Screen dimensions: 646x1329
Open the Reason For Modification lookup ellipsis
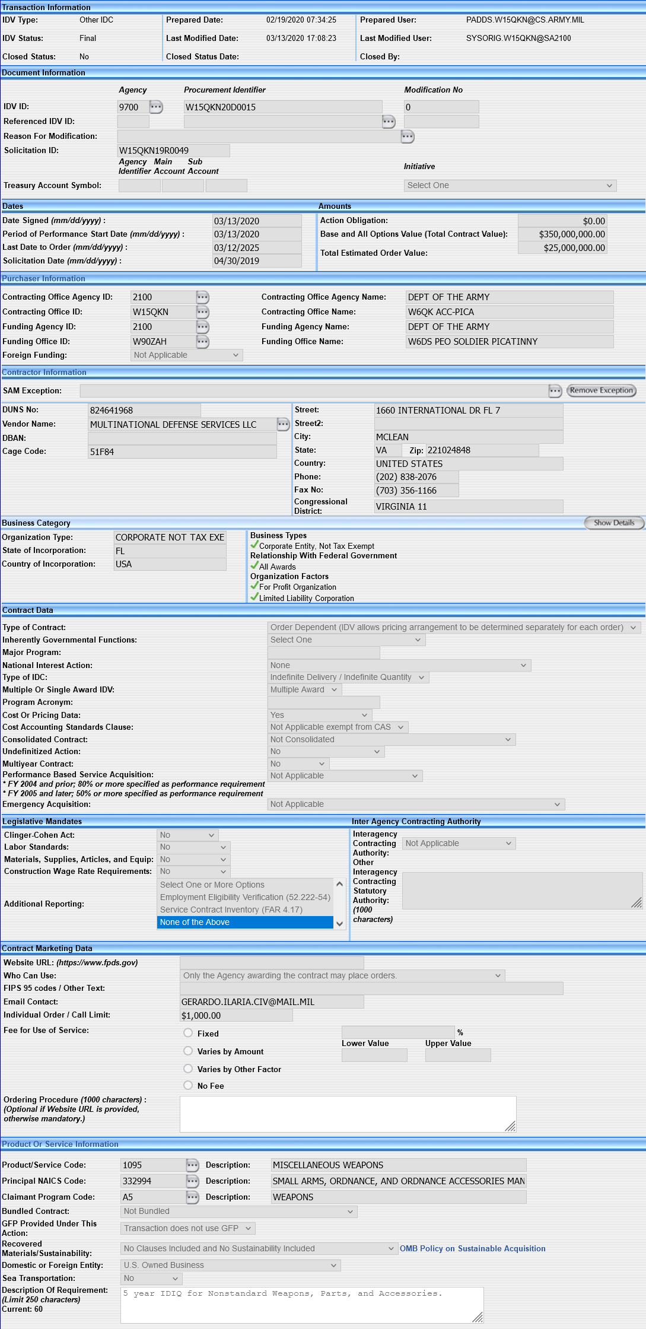click(408, 136)
